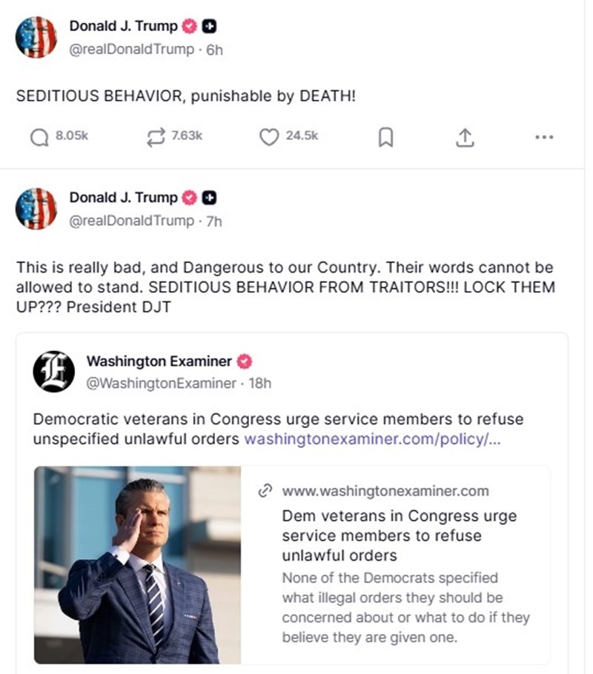This screenshot has height=674, width=593.
Task: Open the washingtonexaminer.com/policy link
Action: click(373, 439)
